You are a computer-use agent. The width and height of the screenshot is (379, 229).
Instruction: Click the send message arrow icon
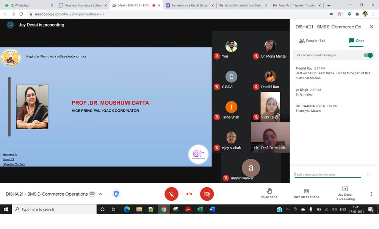[369, 174]
